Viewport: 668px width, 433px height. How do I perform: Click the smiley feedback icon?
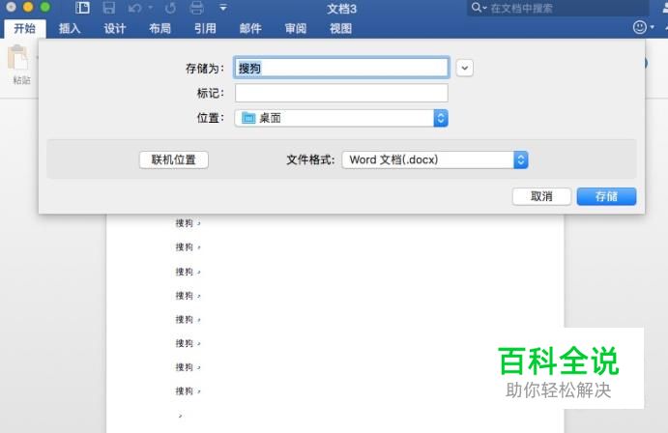(639, 27)
